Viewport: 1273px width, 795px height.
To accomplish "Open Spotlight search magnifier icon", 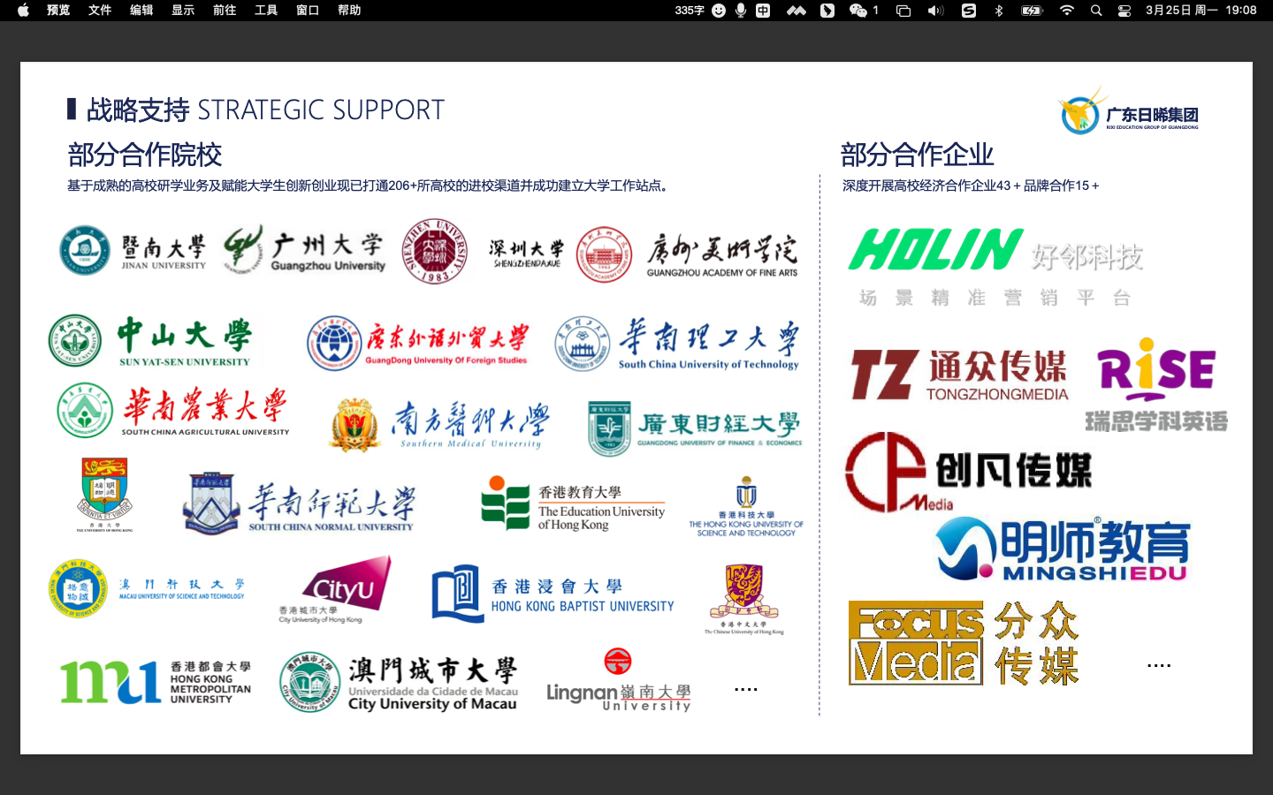I will click(1096, 11).
